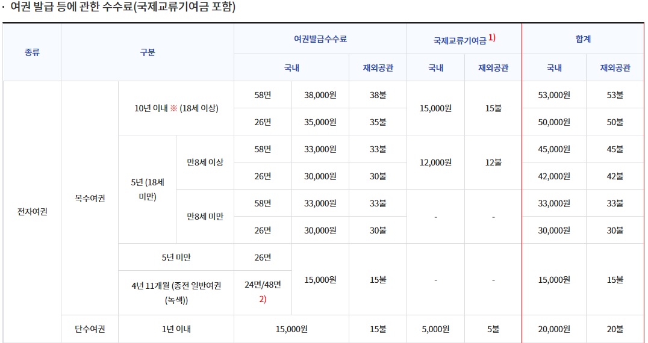Click the '20불' total cell

click(x=615, y=329)
